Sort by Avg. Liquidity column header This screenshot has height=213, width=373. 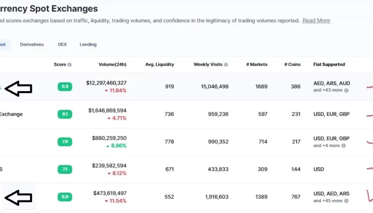159,65
